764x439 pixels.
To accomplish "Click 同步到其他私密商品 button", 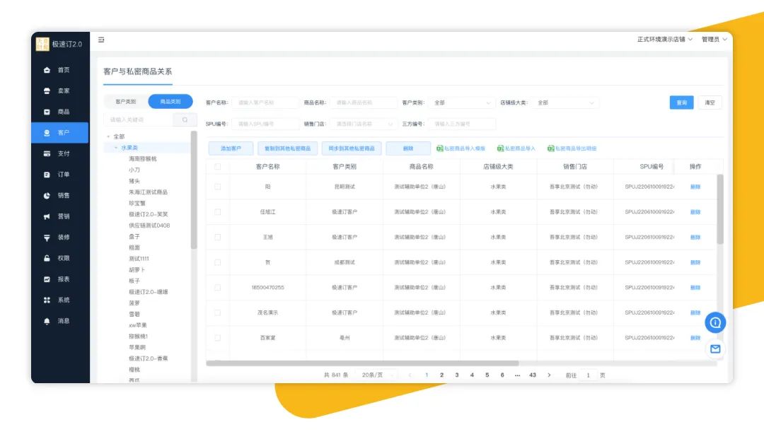I will 352,148.
